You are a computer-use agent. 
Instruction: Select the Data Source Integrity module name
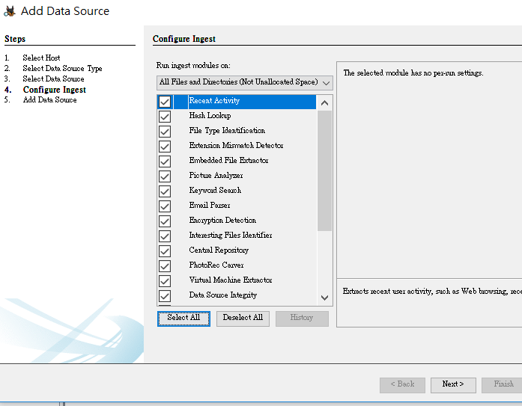pyautogui.click(x=223, y=295)
